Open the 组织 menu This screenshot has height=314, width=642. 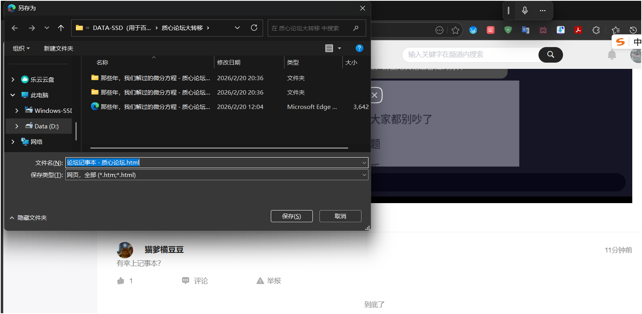tap(21, 48)
